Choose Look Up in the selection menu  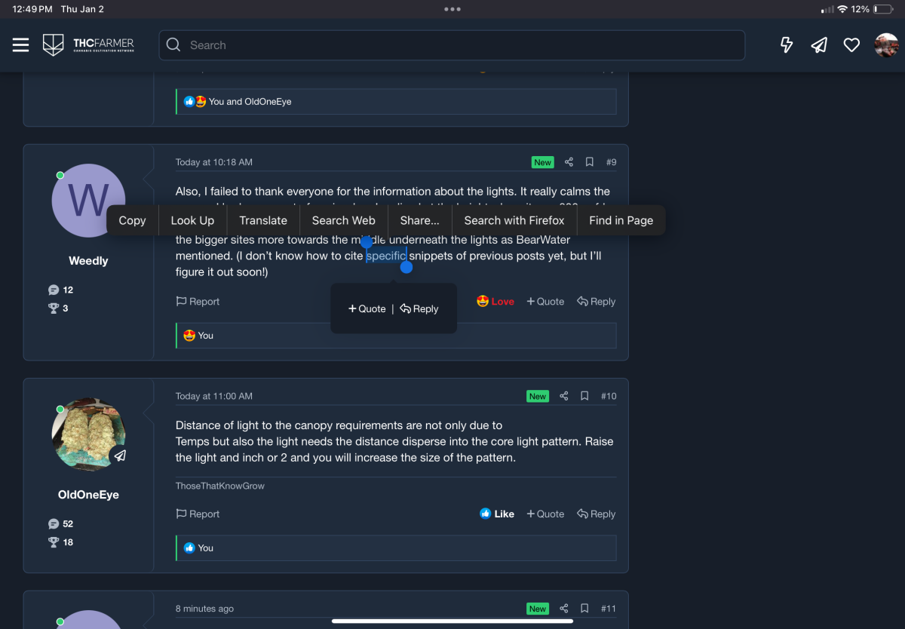tap(192, 220)
